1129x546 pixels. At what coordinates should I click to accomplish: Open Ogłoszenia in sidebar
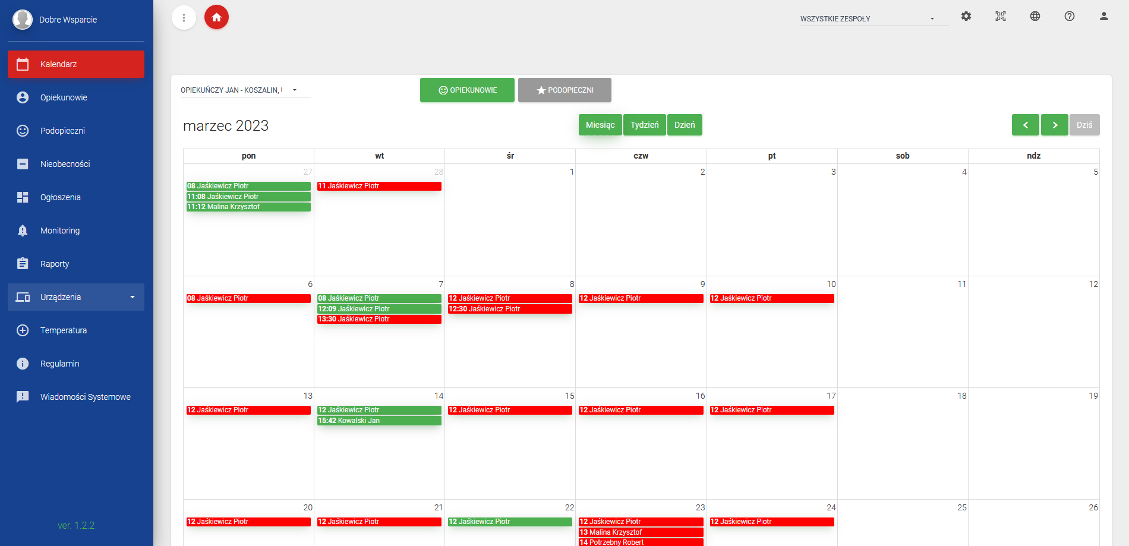76,197
